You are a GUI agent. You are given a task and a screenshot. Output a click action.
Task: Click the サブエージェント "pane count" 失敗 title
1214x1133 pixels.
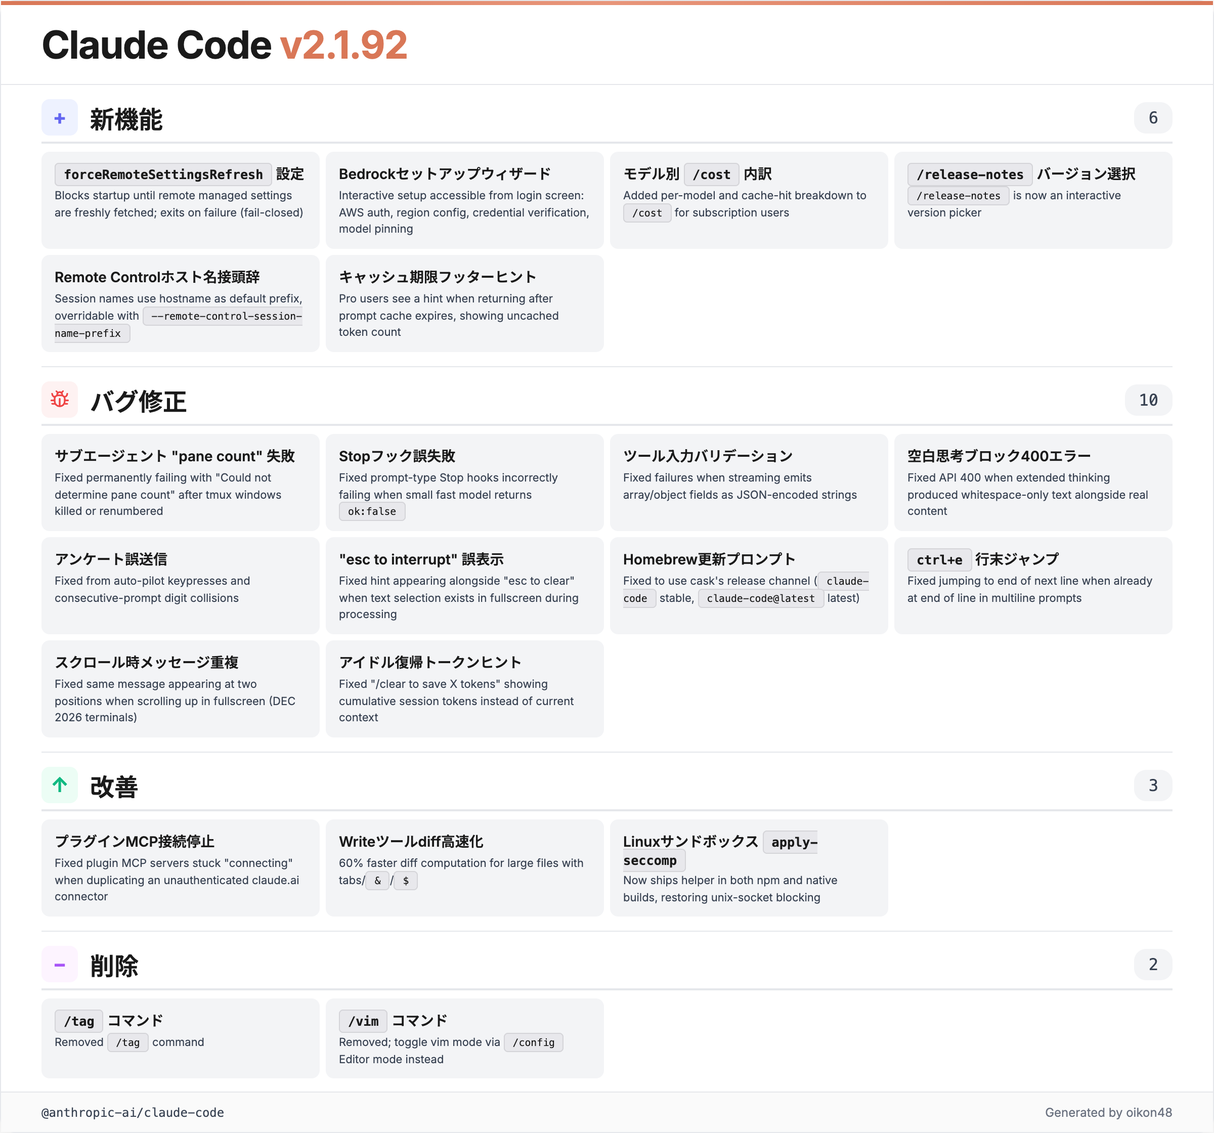175,456
